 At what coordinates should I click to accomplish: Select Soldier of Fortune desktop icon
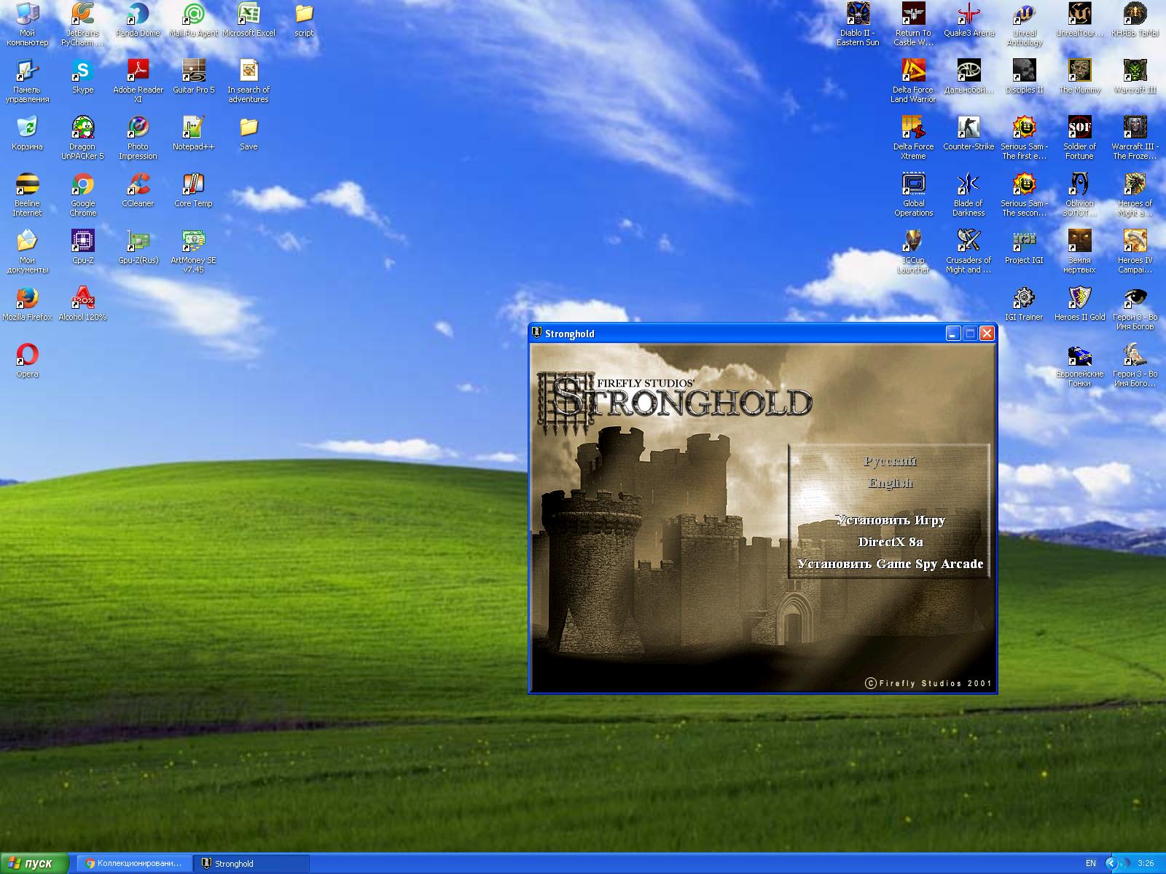pyautogui.click(x=1079, y=138)
